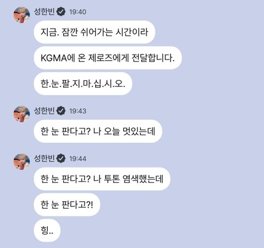The width and height of the screenshot is (264, 248).
Task: Click the 19:43 timestamp
Action: pyautogui.click(x=78, y=111)
